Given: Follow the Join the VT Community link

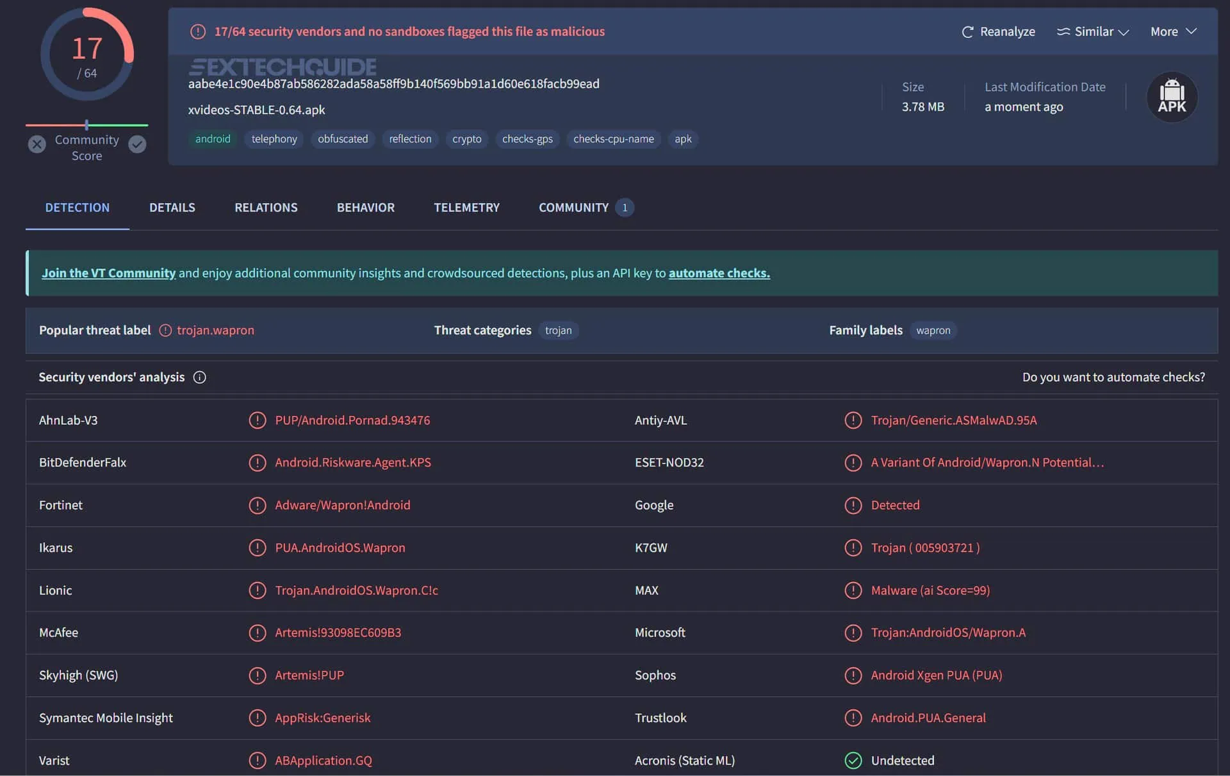Looking at the screenshot, I should [108, 273].
